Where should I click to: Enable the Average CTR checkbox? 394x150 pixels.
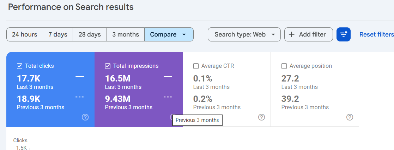pos(196,66)
